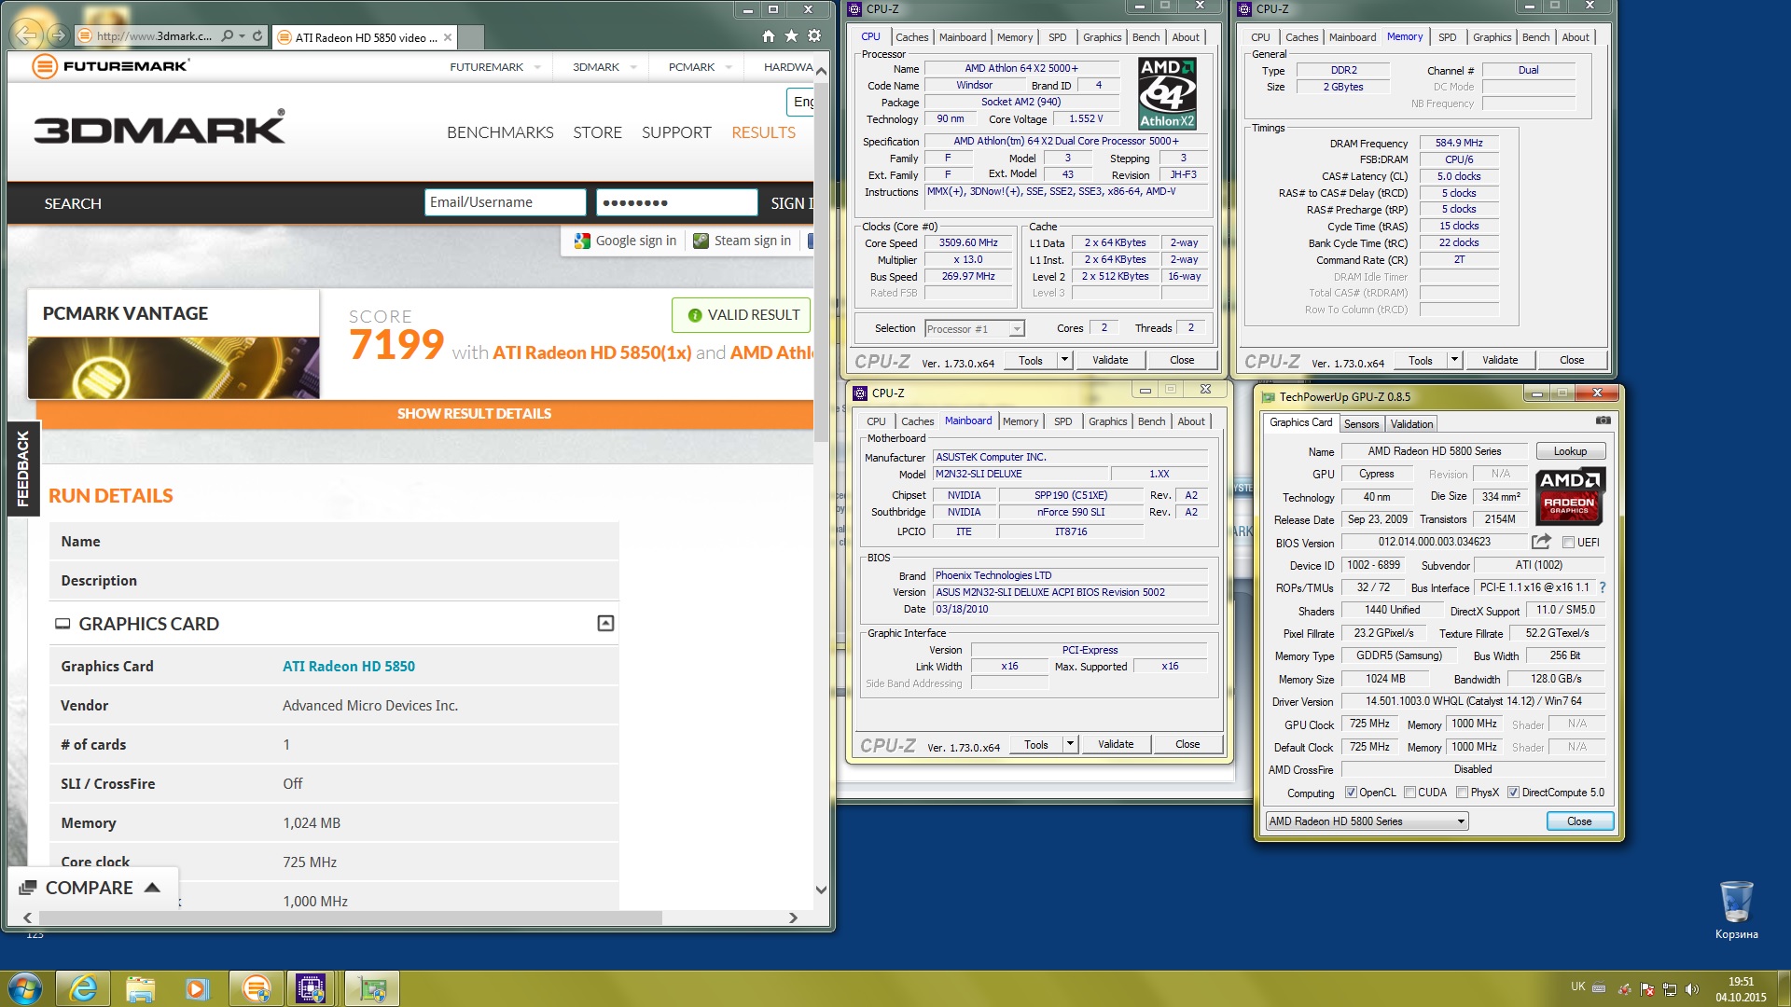Click the password input field
The height and width of the screenshot is (1007, 1791).
pos(676,202)
